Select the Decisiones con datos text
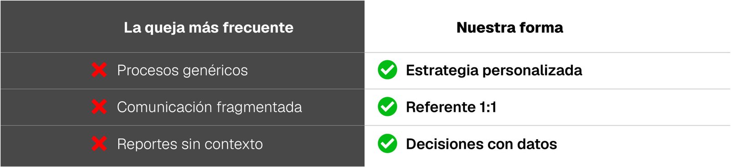Screen dimensions: 731x167 pyautogui.click(x=482, y=144)
